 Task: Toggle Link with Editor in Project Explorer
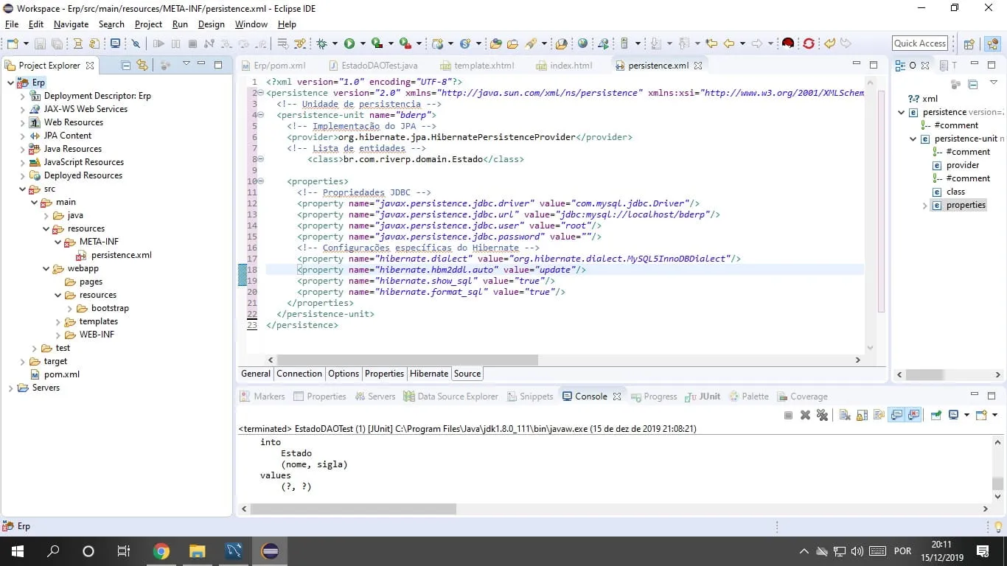click(x=142, y=65)
